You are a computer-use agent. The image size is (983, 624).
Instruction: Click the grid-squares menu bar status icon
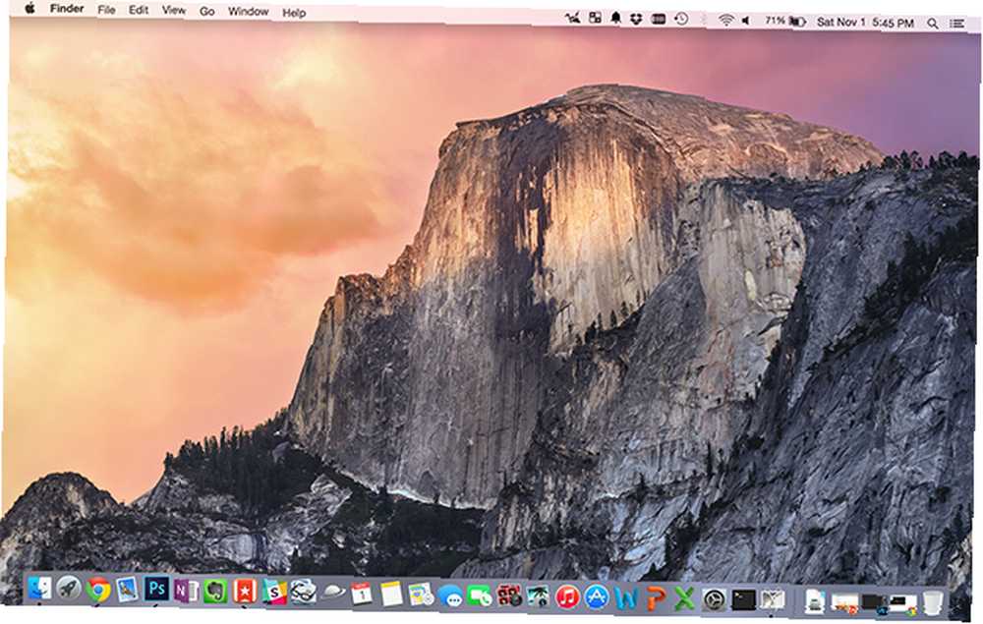(595, 18)
